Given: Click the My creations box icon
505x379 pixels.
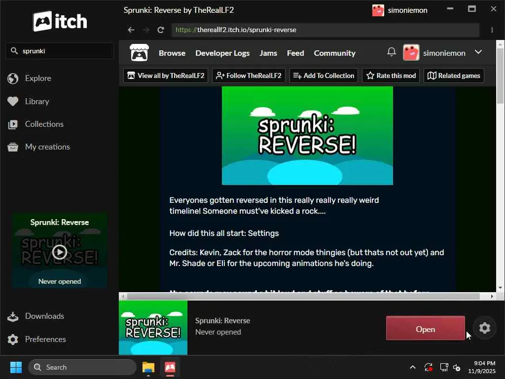Looking at the screenshot, I should [13, 147].
